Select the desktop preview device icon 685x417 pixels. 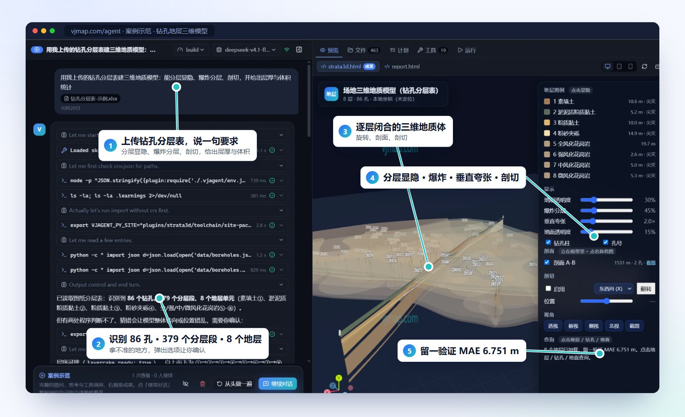[x=607, y=66]
